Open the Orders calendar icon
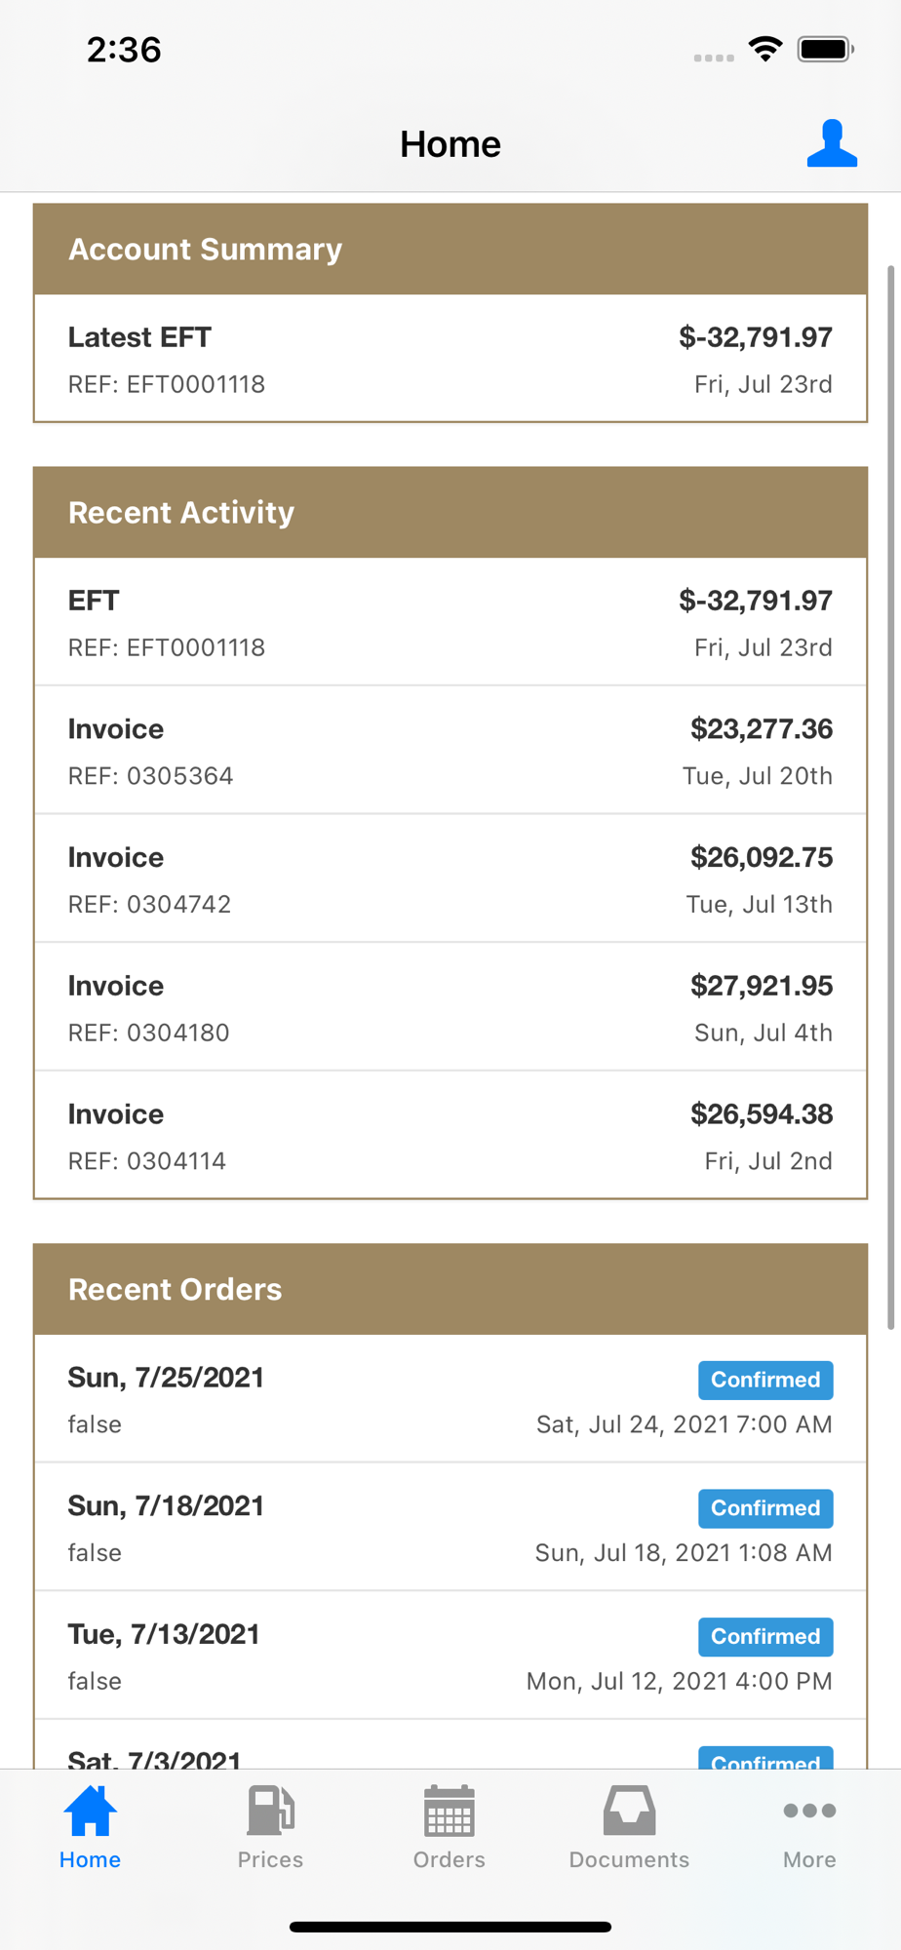901x1950 pixels. click(x=450, y=1812)
